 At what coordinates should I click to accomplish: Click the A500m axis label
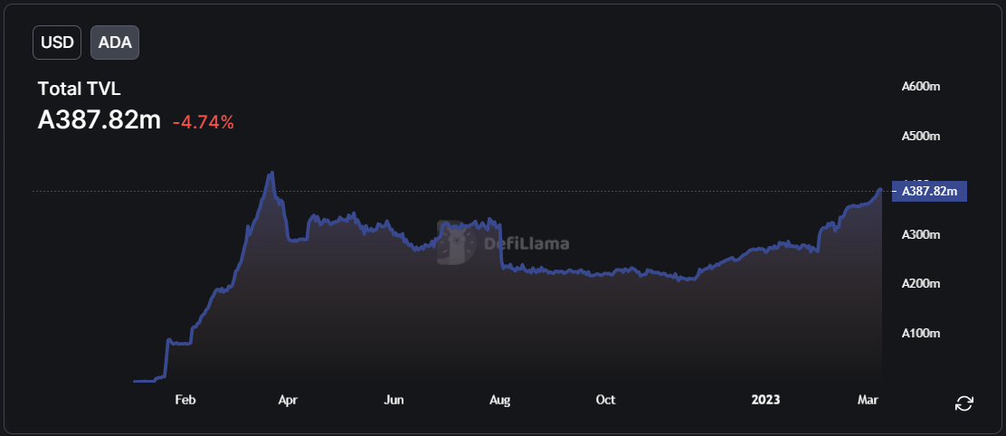coord(921,136)
